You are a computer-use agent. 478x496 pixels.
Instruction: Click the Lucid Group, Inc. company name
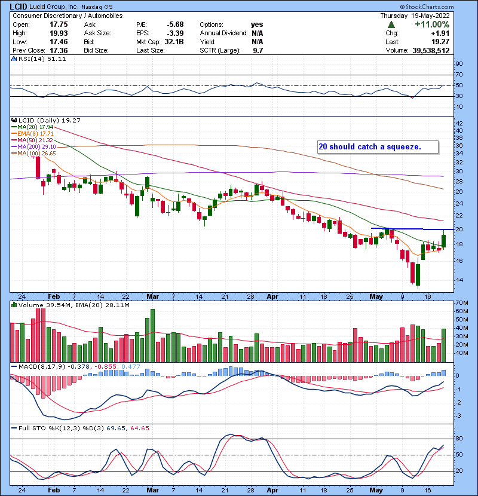(54, 7)
